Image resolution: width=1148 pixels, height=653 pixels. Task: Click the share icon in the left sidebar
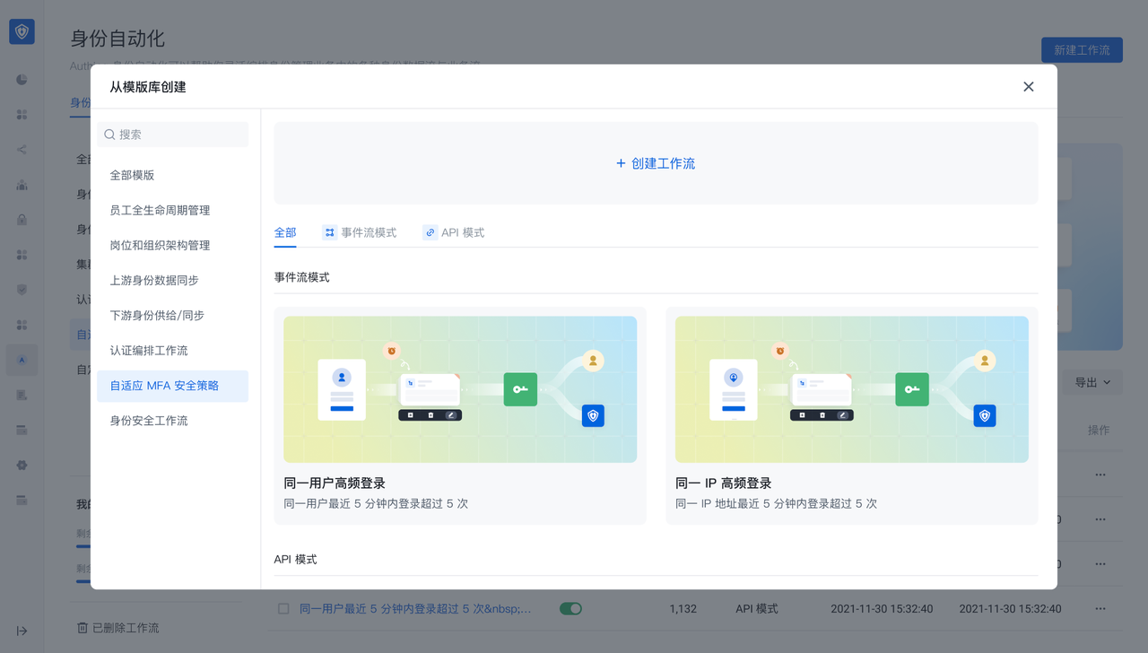[x=22, y=149]
